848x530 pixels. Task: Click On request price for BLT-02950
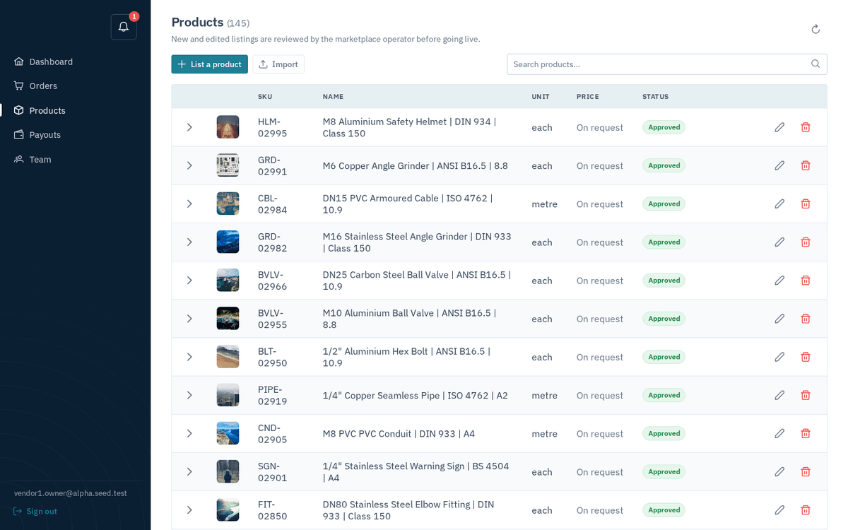point(600,357)
